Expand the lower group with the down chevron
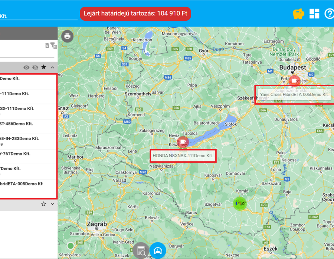 (52, 204)
